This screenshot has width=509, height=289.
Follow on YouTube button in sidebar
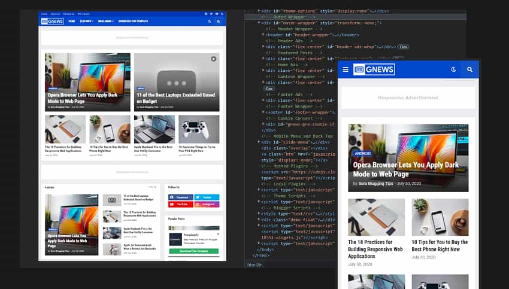point(180,205)
